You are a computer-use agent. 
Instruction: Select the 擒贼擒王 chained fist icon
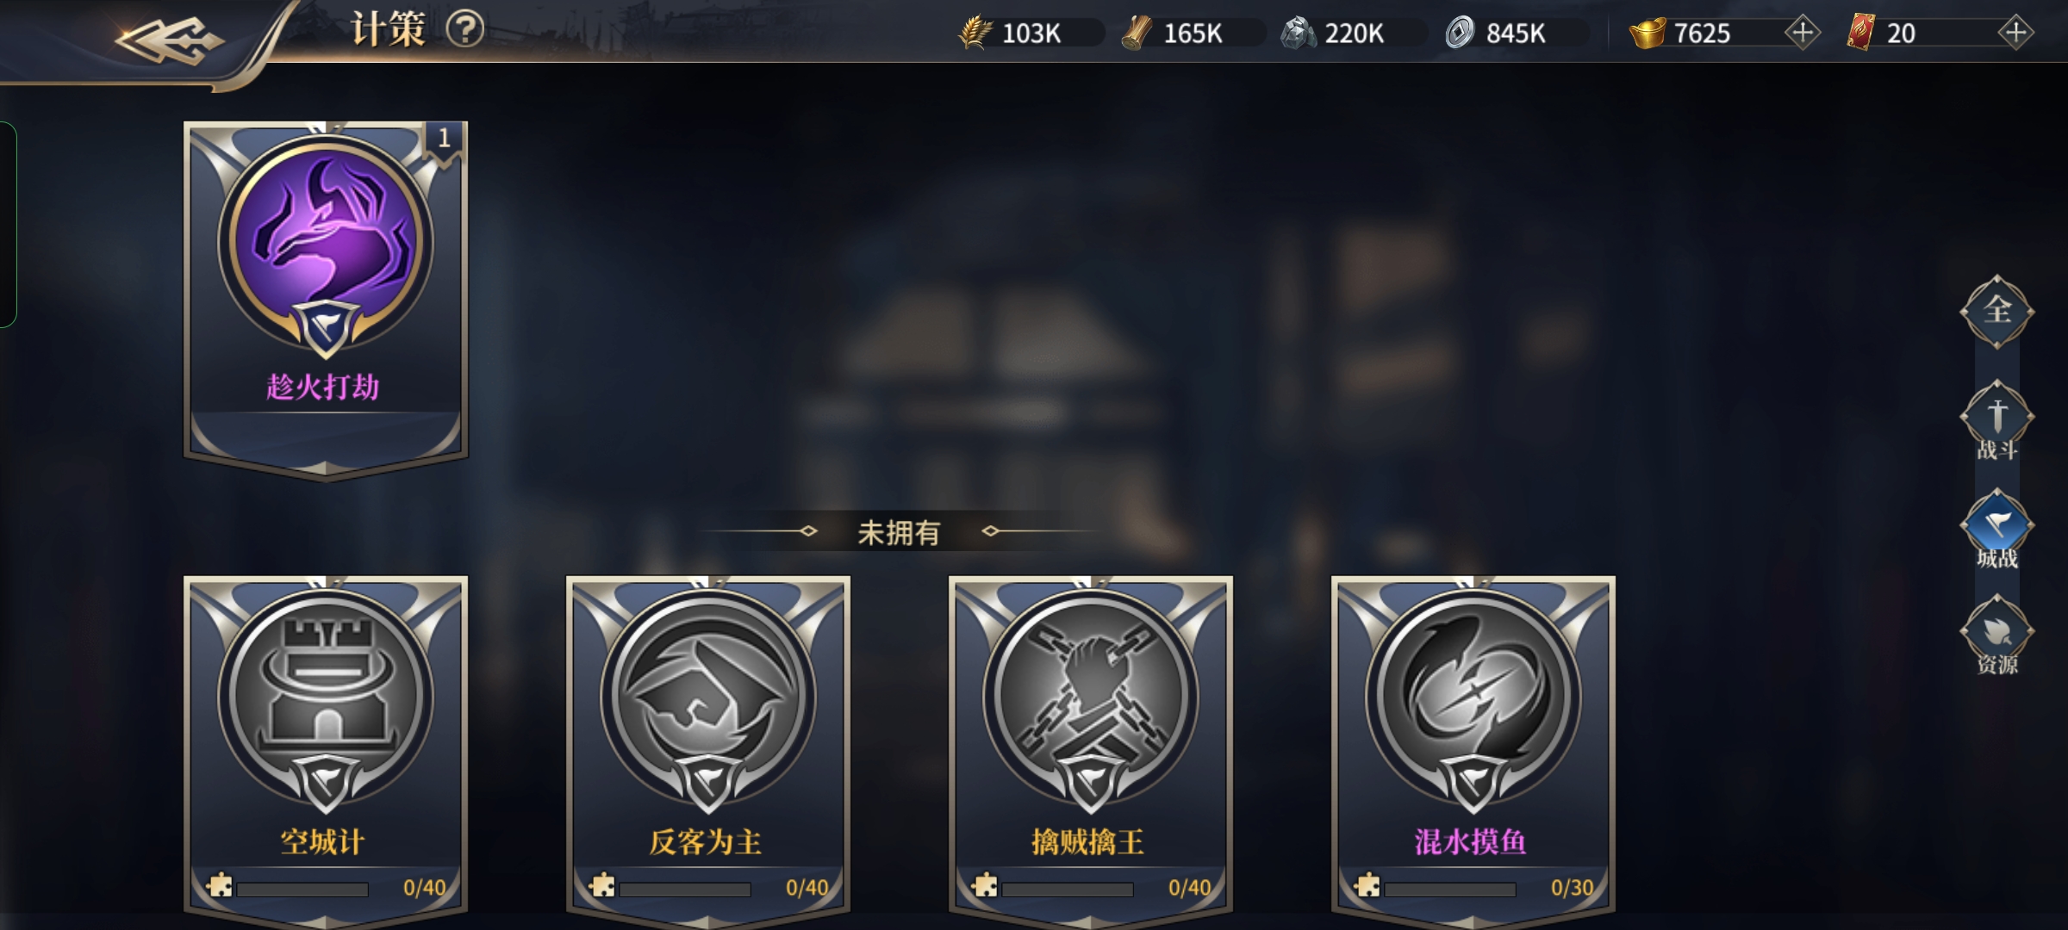(x=1091, y=696)
